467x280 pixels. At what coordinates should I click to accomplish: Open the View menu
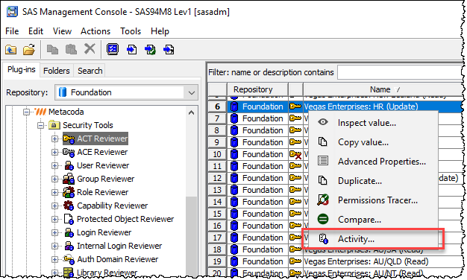pos(62,31)
